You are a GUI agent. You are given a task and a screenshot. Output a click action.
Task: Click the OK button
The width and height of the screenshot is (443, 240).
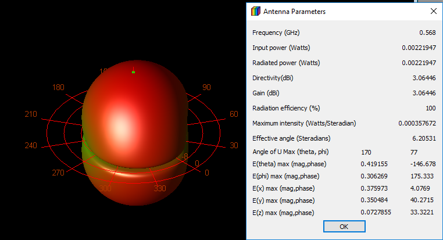[344, 226]
